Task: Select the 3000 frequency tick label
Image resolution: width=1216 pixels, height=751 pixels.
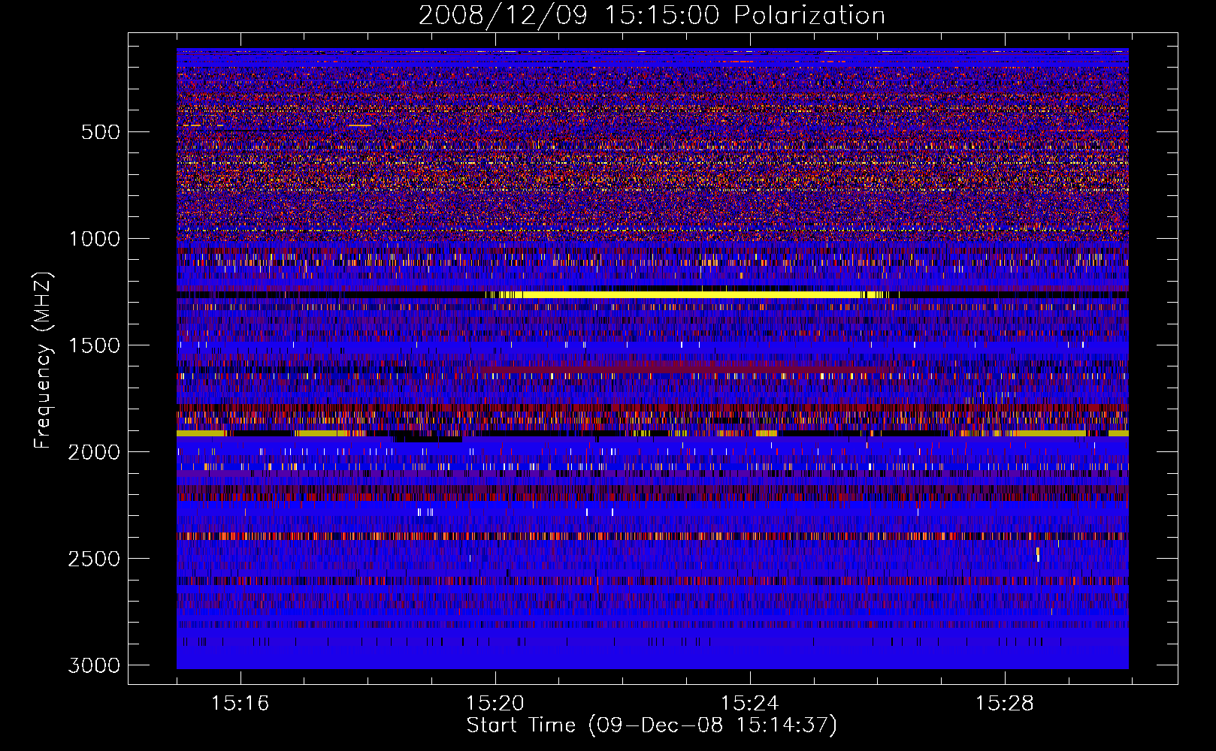Action: (95, 665)
